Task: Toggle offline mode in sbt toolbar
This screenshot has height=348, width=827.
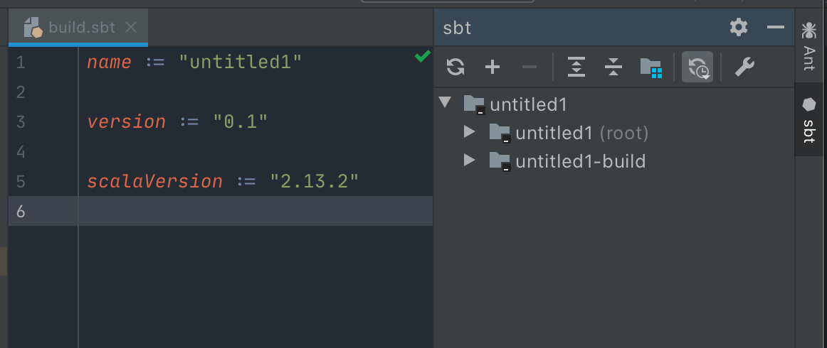Action: 697,67
